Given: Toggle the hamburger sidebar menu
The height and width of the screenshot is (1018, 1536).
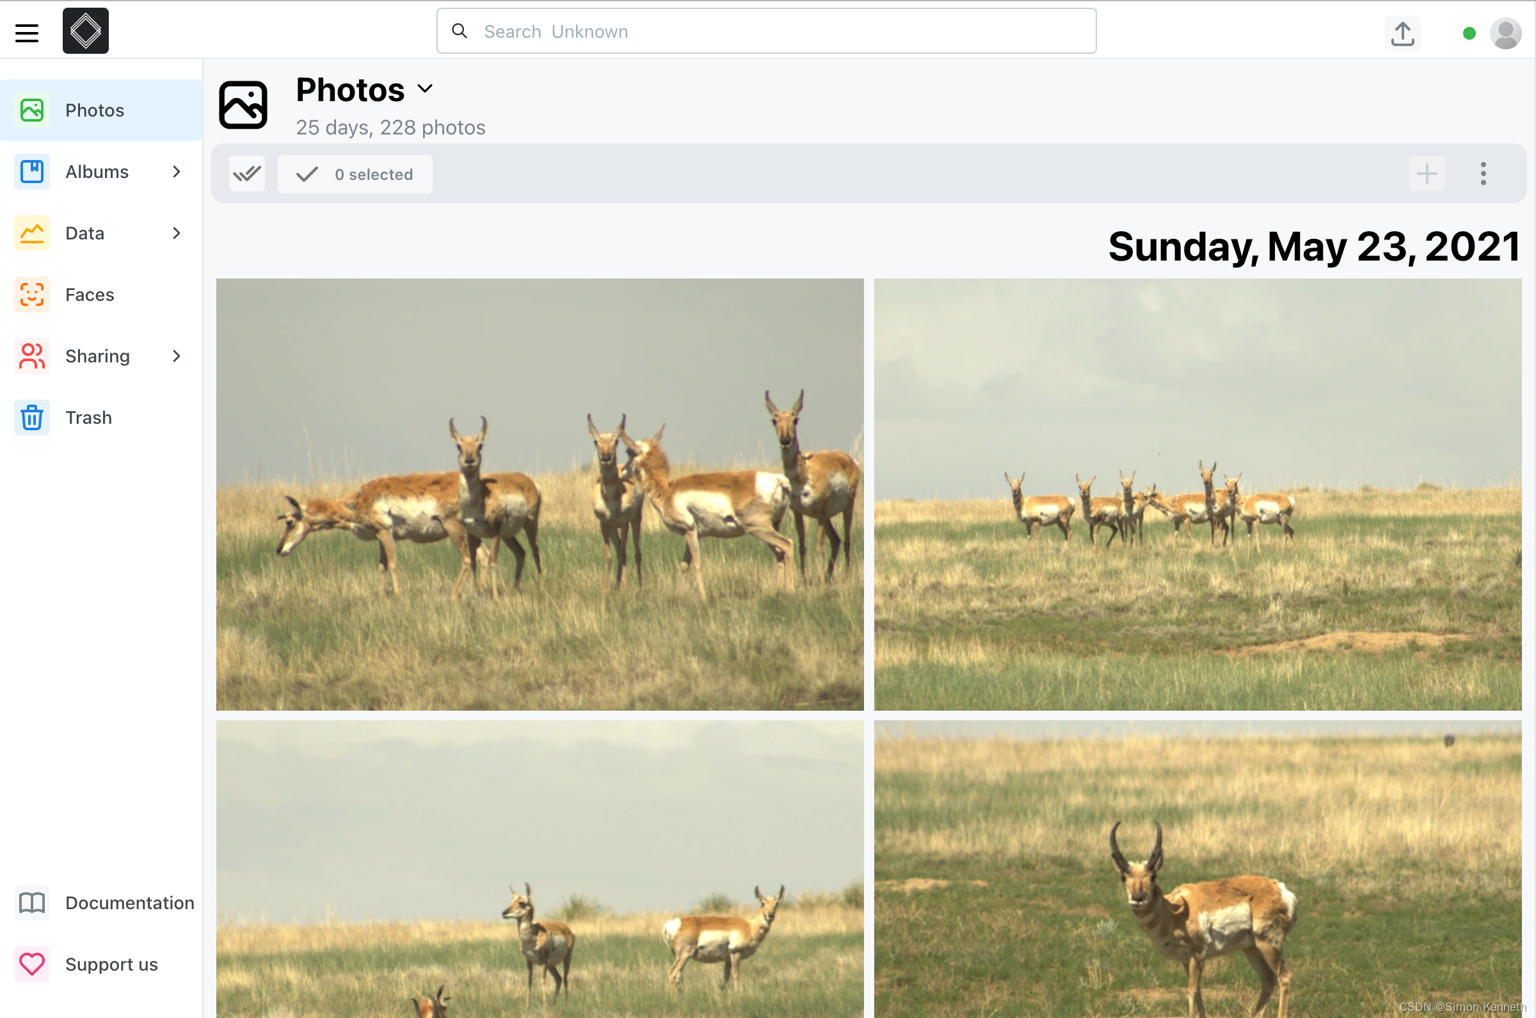Looking at the screenshot, I should click(27, 32).
